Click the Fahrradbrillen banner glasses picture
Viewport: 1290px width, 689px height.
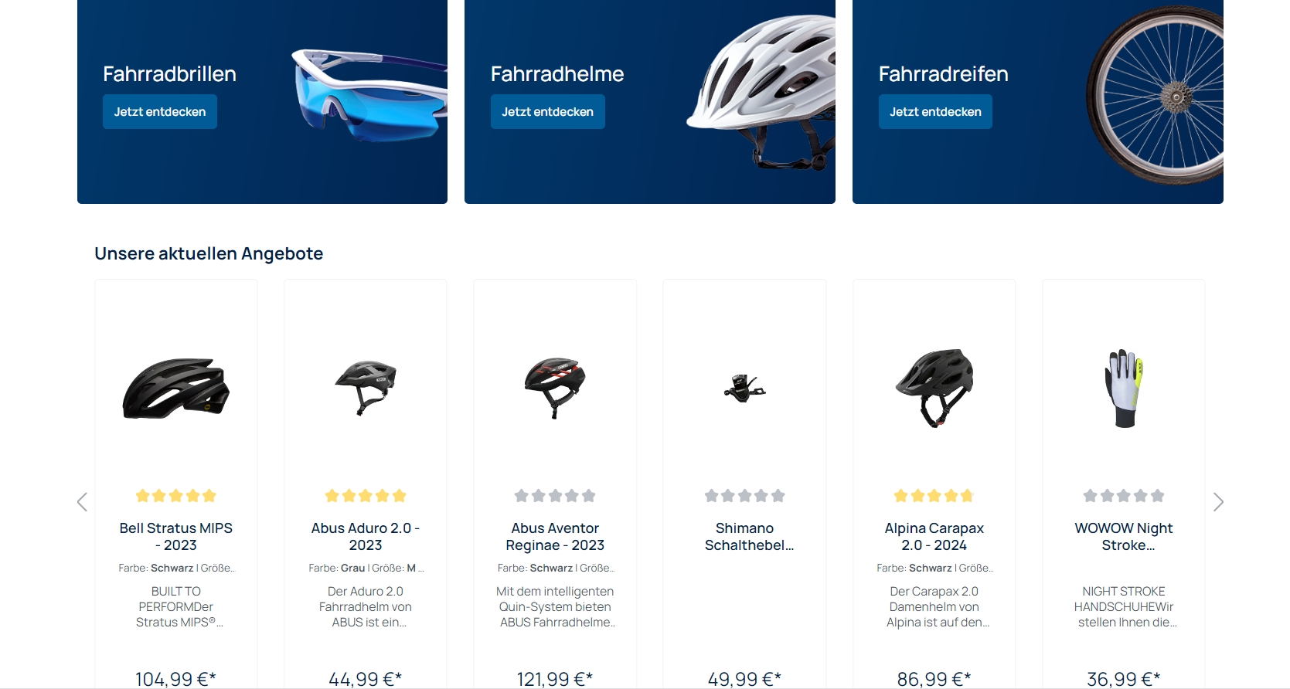point(369,95)
